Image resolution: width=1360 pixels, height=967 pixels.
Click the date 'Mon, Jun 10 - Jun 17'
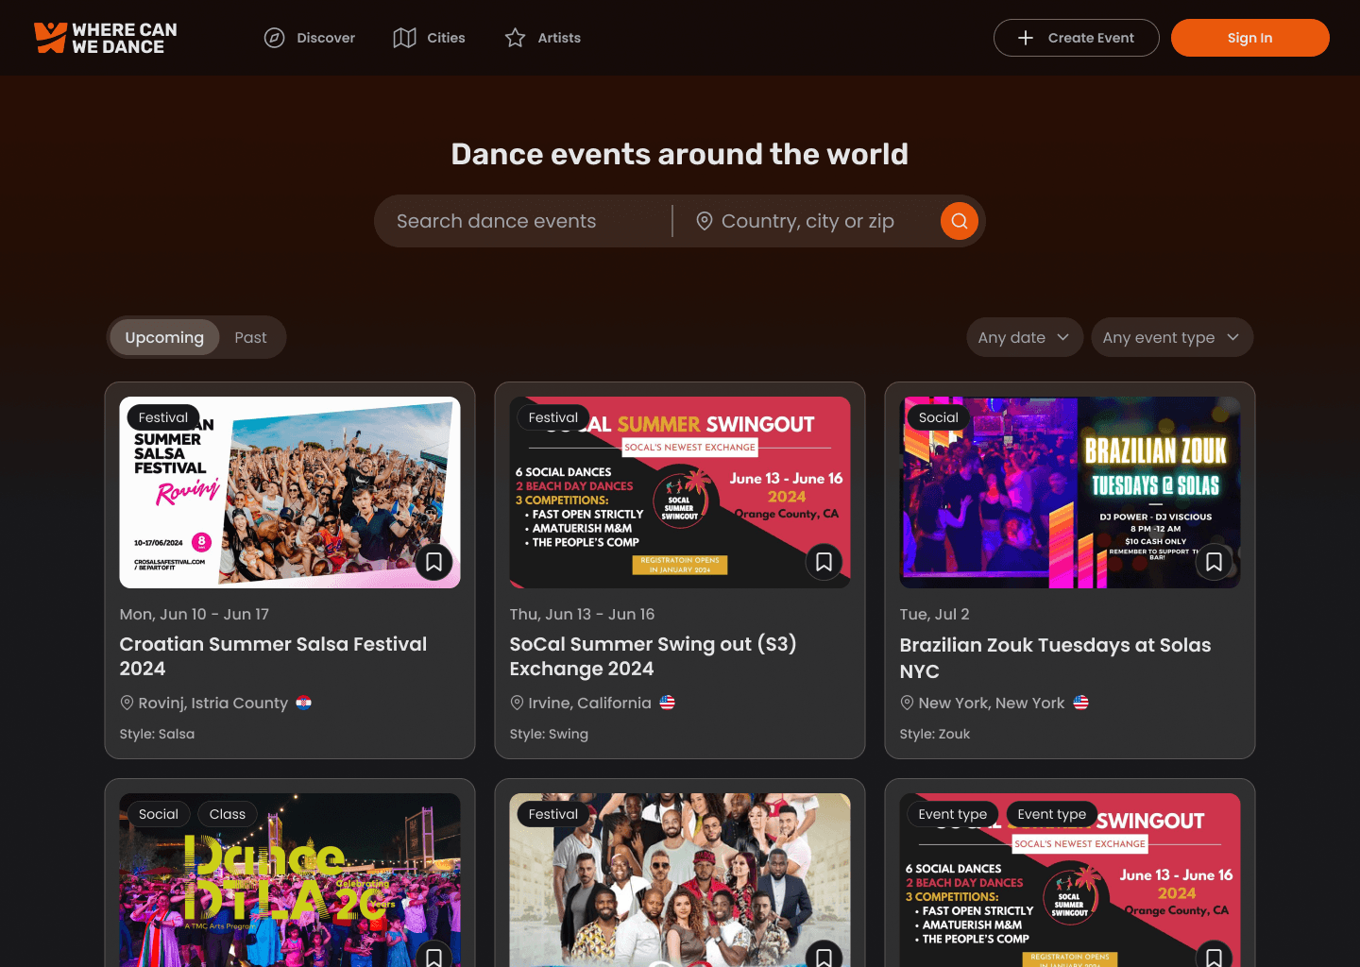point(195,614)
